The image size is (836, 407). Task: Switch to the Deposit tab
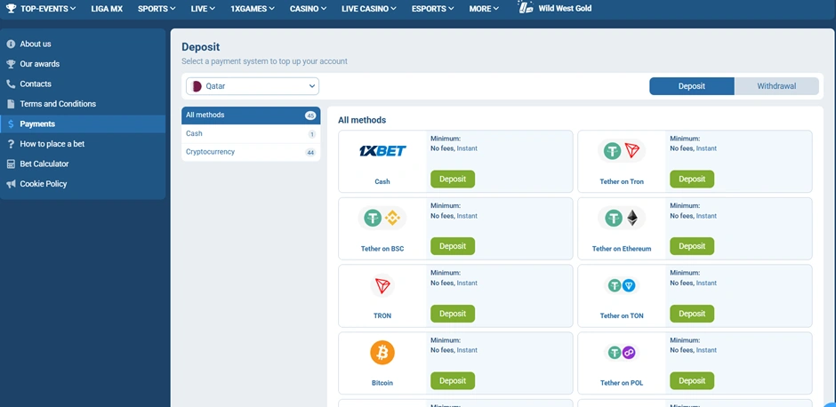[x=692, y=86]
